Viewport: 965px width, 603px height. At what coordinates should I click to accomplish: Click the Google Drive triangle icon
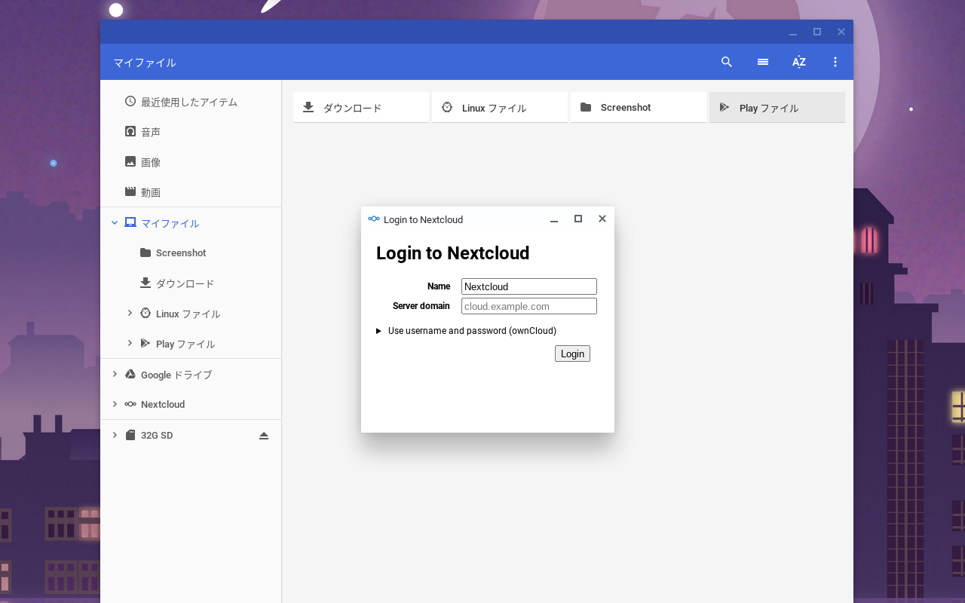click(x=130, y=374)
